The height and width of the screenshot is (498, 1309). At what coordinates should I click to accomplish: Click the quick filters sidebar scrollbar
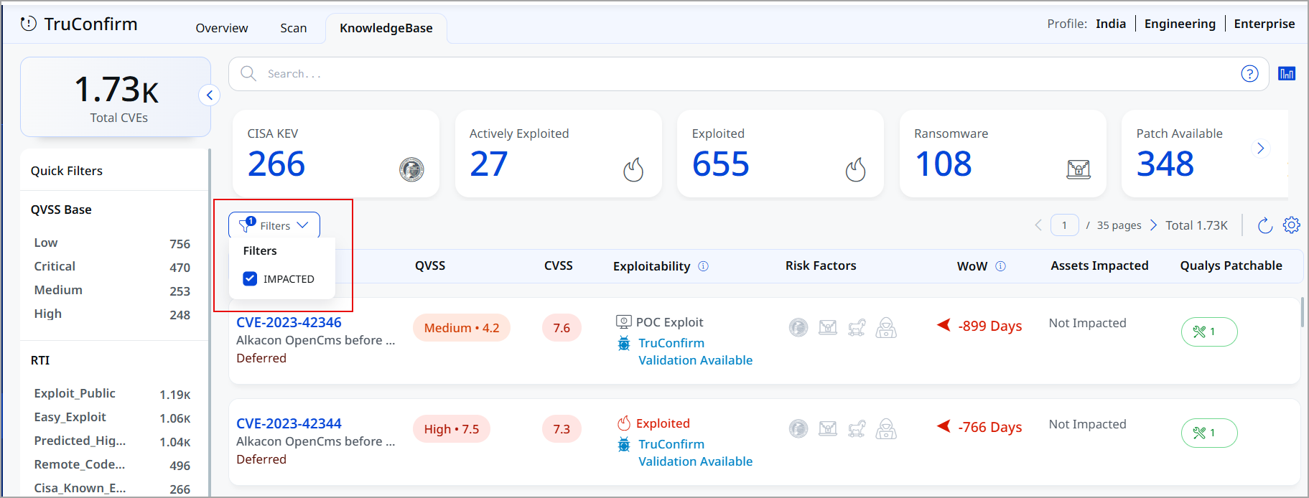[210, 323]
